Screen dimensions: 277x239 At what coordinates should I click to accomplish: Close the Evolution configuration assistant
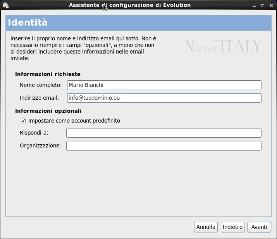click(x=271, y=5)
